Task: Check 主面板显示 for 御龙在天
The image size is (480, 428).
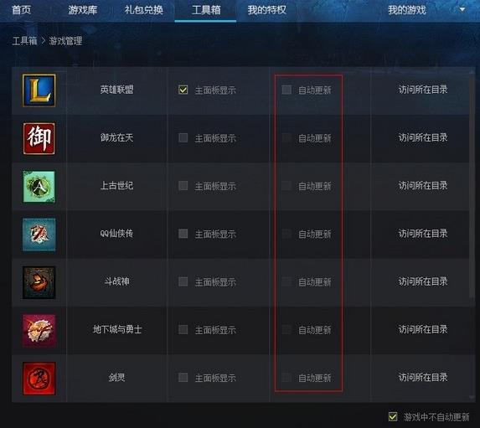Action: [183, 137]
